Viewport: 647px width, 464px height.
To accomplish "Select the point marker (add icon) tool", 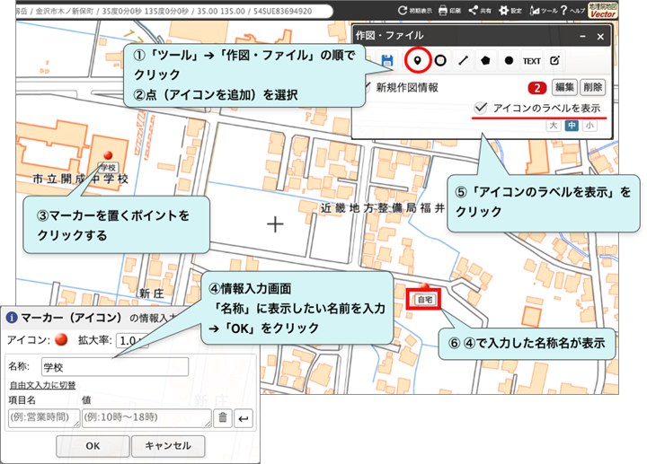I will 415,60.
